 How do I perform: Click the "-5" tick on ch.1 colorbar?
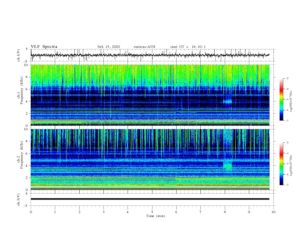click(287, 100)
